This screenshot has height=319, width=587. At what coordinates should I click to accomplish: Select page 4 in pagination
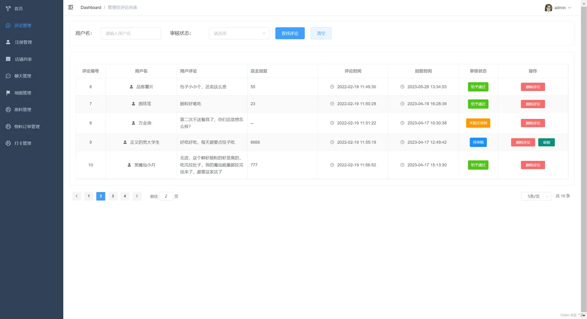pyautogui.click(x=125, y=196)
